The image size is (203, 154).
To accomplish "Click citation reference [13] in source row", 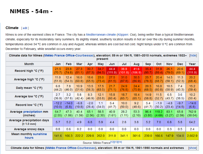I will (117, 142).
